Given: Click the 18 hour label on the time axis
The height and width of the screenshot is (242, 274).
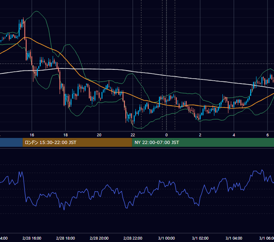Looking at the screenshot, I should (65, 135).
